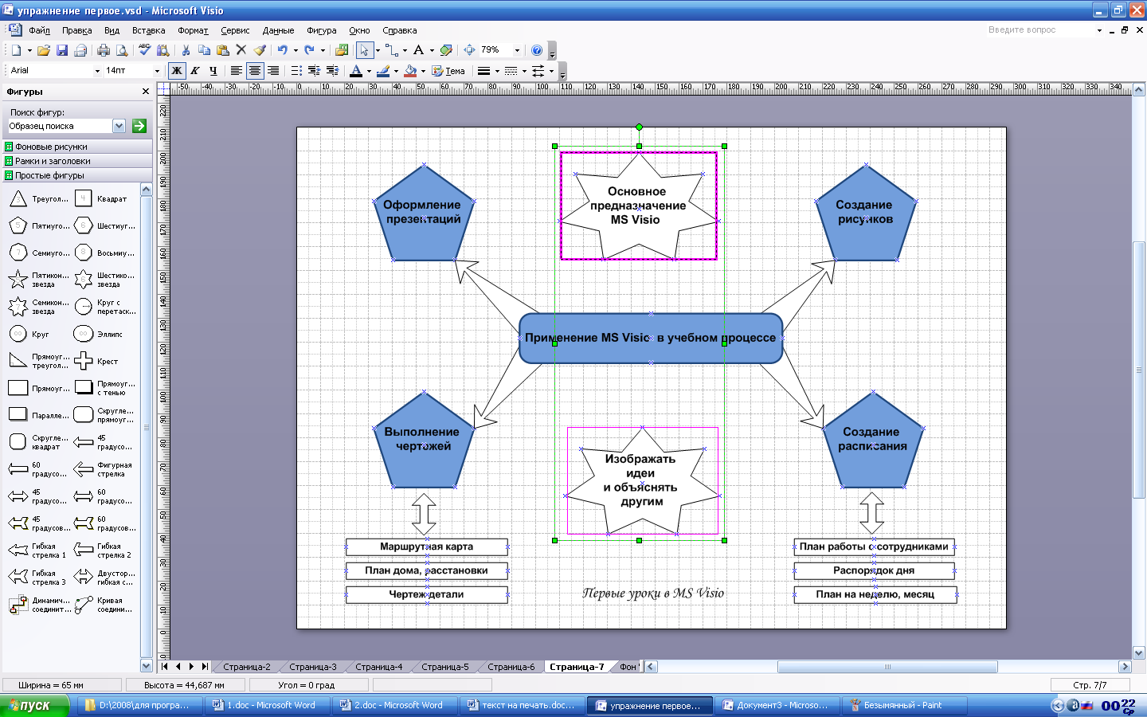
Task: Switch to the Страница-5 page tab
Action: [445, 667]
